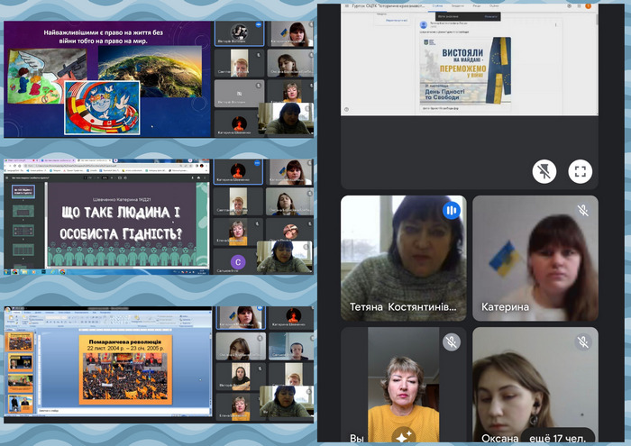Viewport: 631px width, 446px height.
Task: Click ЩО ТАКЕ ЛЮДИНА slide title text
Action: coord(121,223)
